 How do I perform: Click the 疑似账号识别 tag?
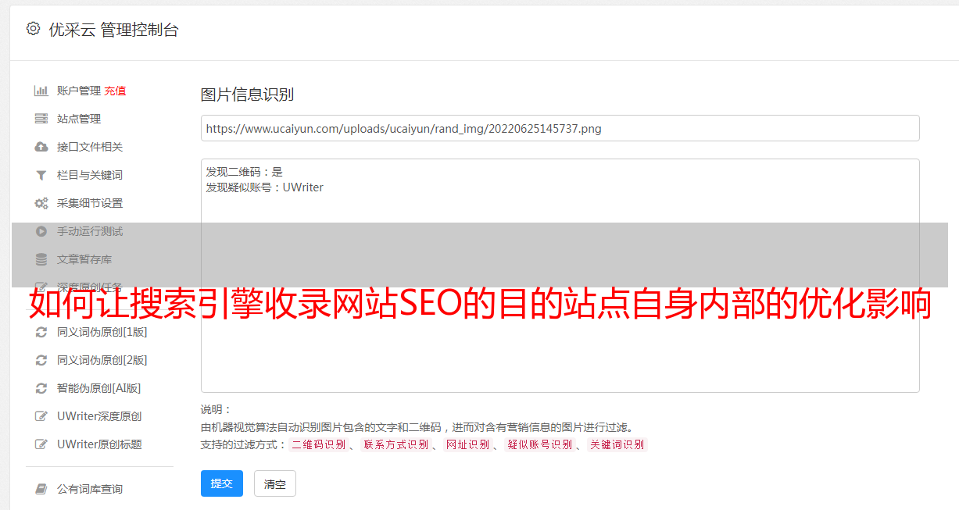pyautogui.click(x=539, y=444)
